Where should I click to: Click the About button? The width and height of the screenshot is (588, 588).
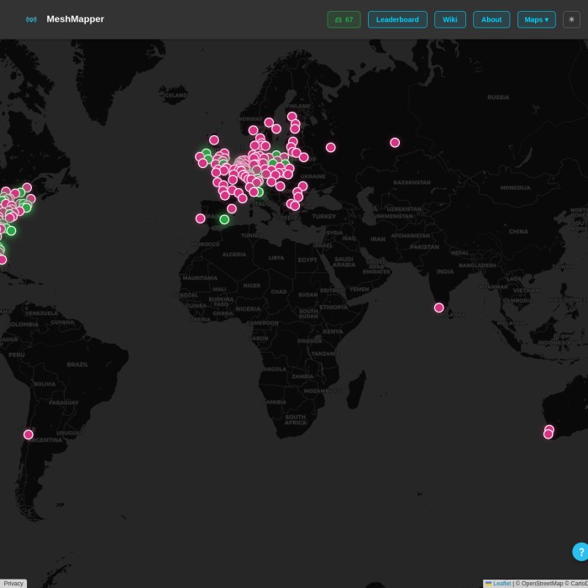coord(491,19)
